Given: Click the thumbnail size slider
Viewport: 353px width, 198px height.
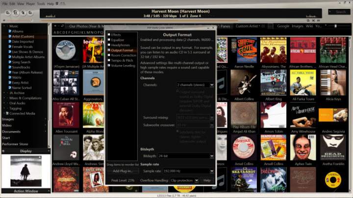Looking at the screenshot, I should 339,26.
